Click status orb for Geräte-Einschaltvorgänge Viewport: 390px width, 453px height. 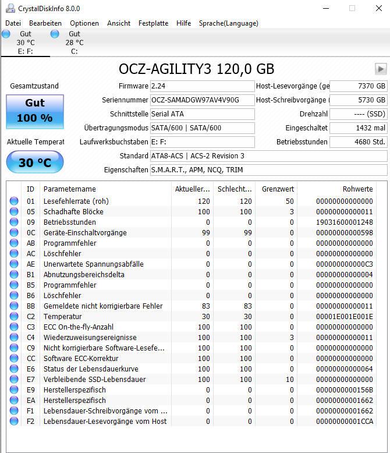(14, 232)
